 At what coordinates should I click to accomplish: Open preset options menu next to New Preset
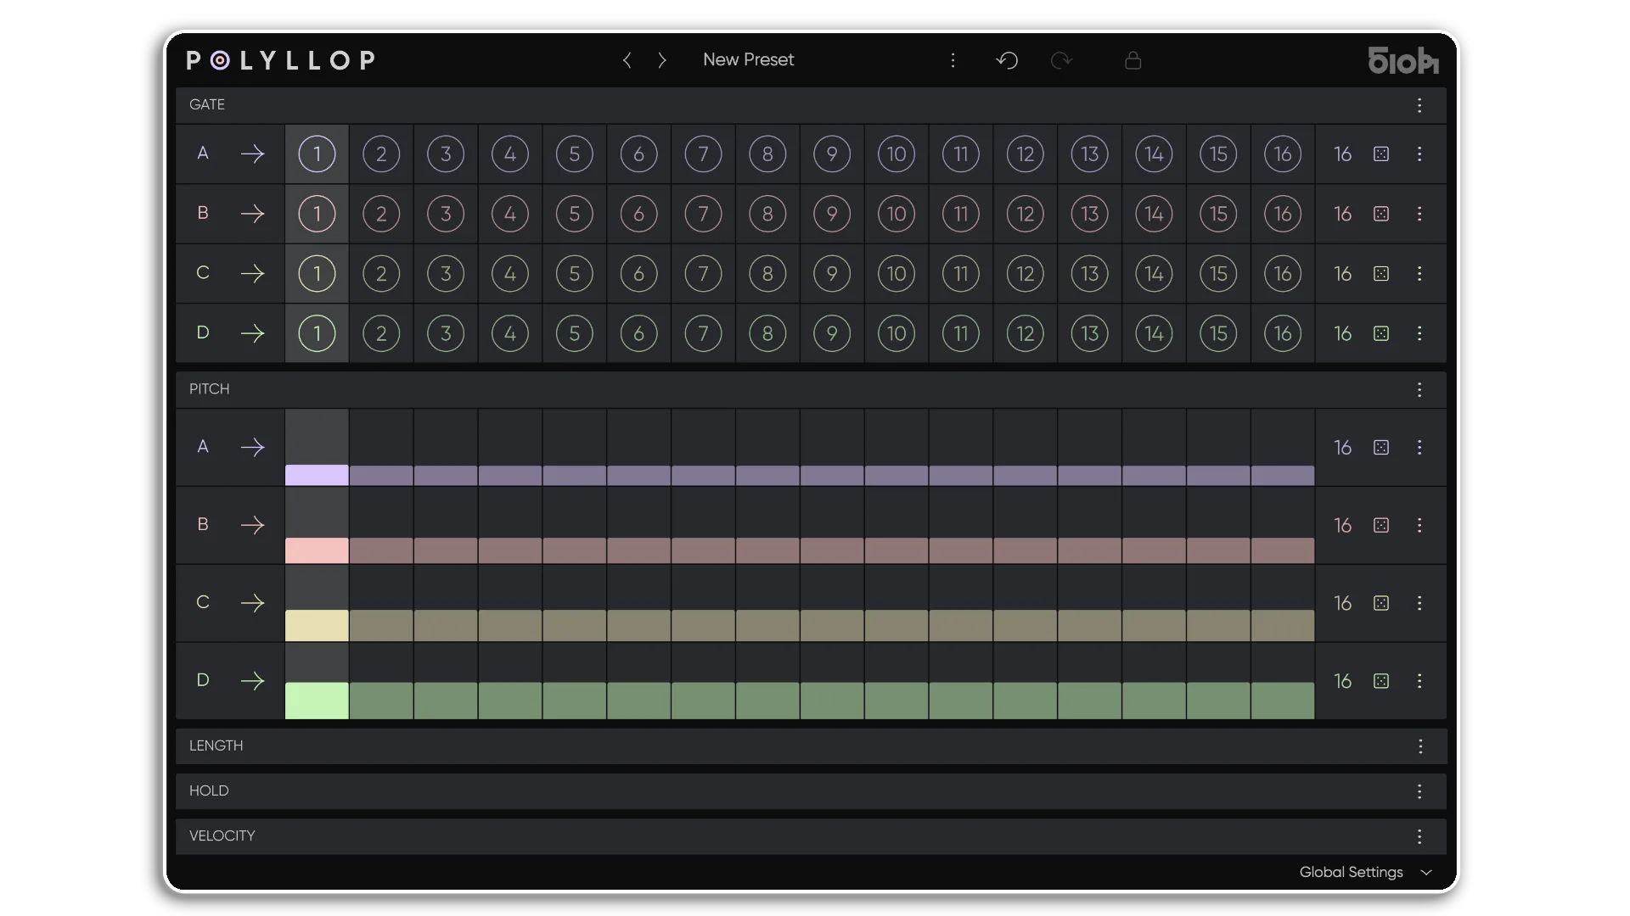[953, 60]
